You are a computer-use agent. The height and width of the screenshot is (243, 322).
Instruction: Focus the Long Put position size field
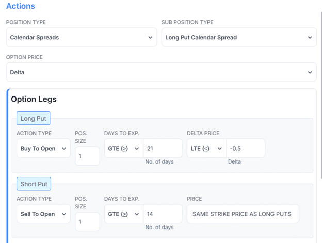[x=87, y=156]
